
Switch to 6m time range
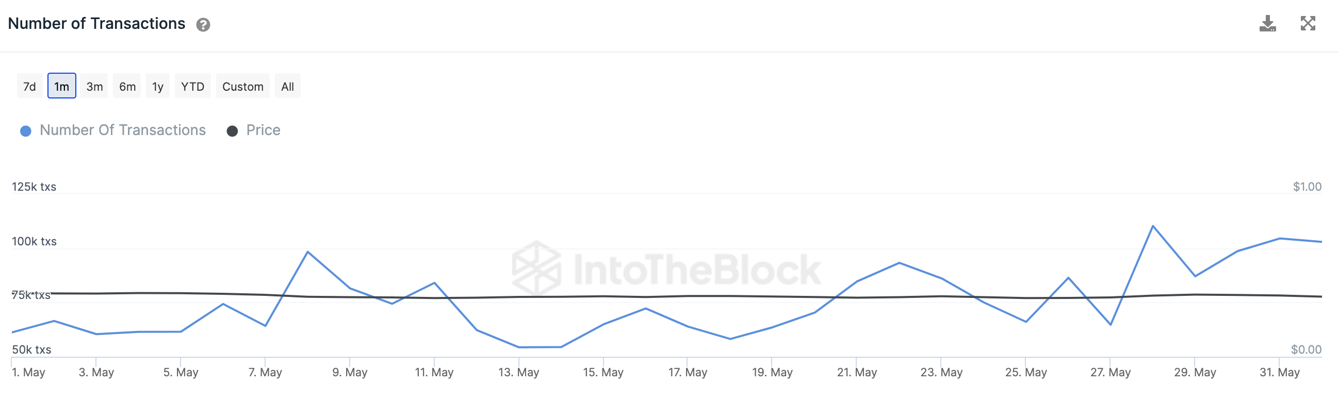pos(127,86)
